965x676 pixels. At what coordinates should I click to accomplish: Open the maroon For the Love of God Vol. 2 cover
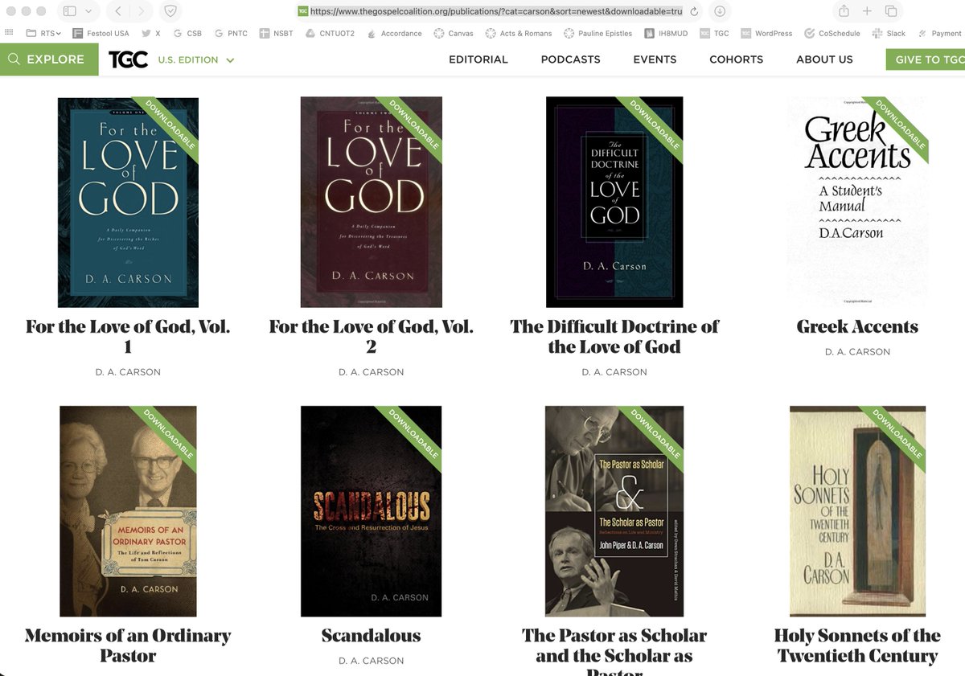371,203
